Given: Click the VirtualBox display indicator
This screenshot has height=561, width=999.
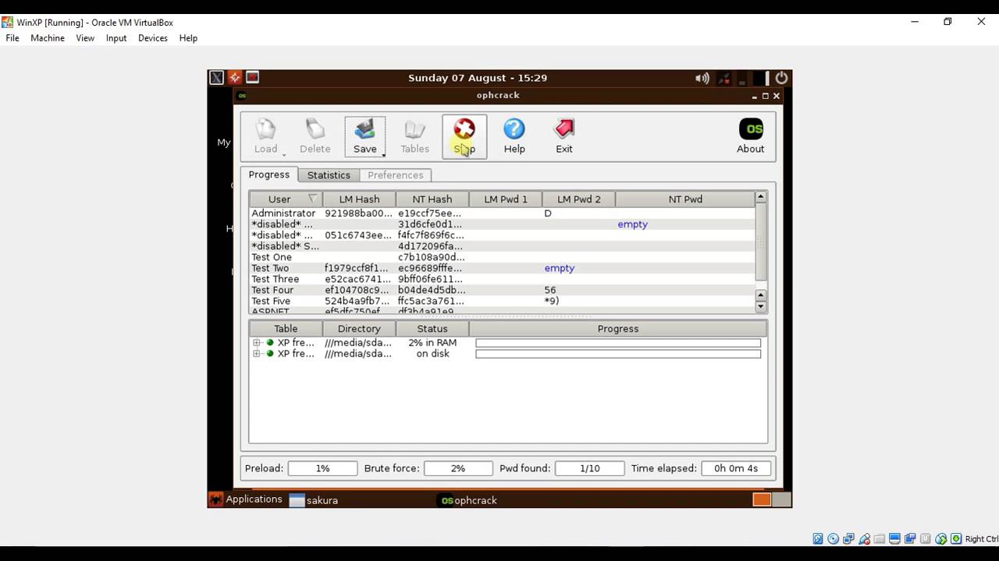Looking at the screenshot, I should [x=895, y=538].
